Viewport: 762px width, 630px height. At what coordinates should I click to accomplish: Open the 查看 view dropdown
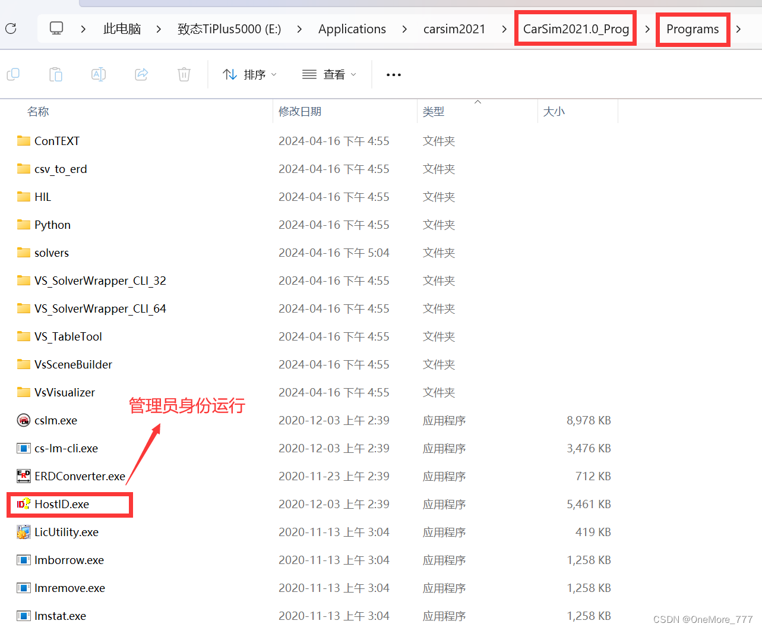(x=329, y=74)
